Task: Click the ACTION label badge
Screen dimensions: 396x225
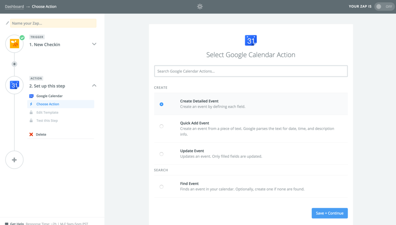Action: tap(36, 78)
